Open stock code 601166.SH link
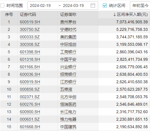150x131 pixels. (30, 67)
